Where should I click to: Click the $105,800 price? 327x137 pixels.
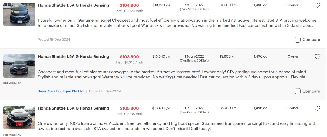tap(129, 108)
